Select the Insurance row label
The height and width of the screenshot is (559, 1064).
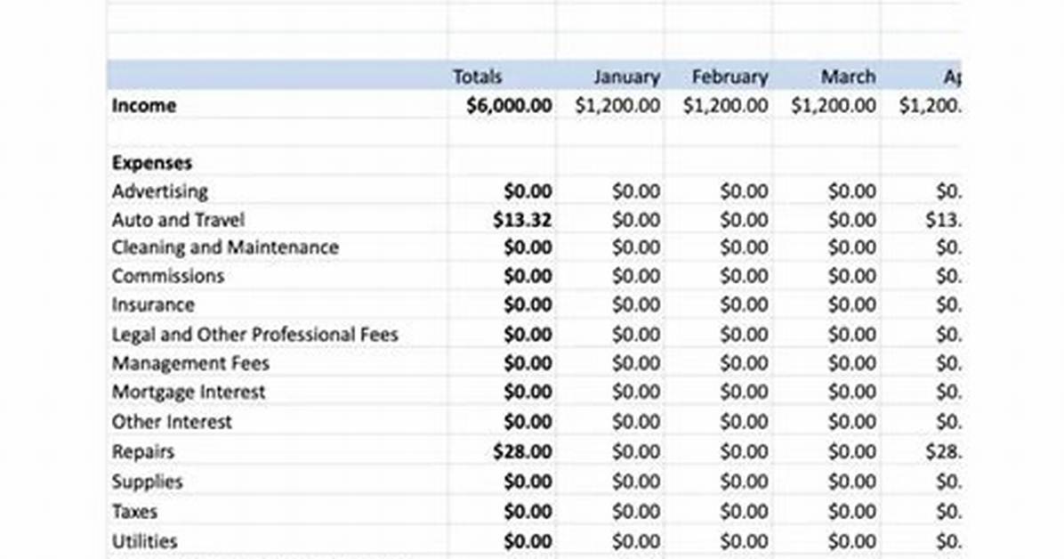tap(153, 305)
